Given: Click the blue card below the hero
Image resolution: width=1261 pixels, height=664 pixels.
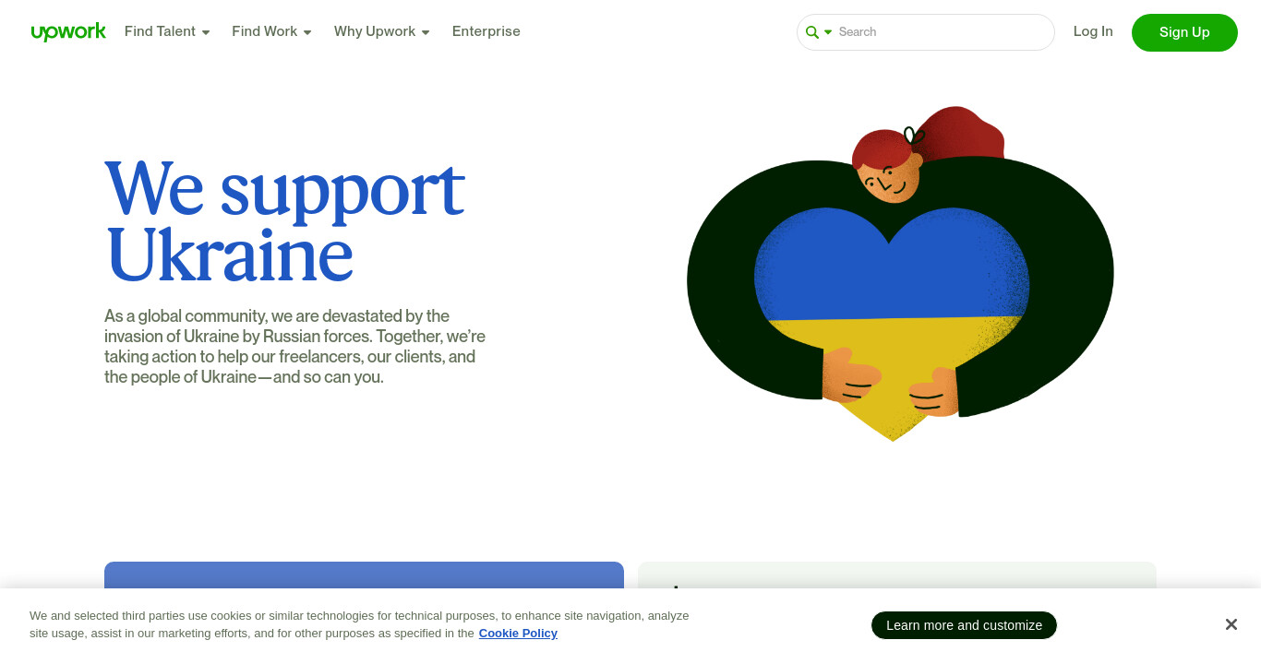Looking at the screenshot, I should tap(364, 575).
